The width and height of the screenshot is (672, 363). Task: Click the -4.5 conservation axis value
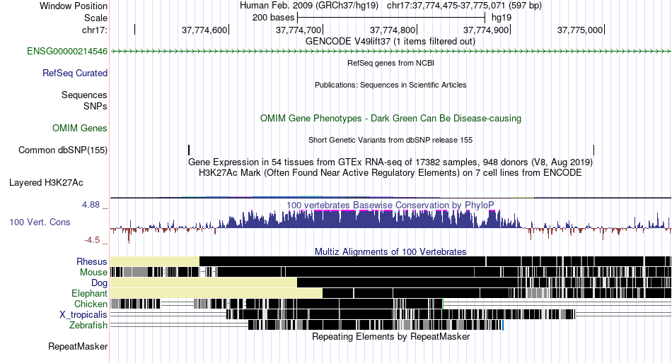92,240
